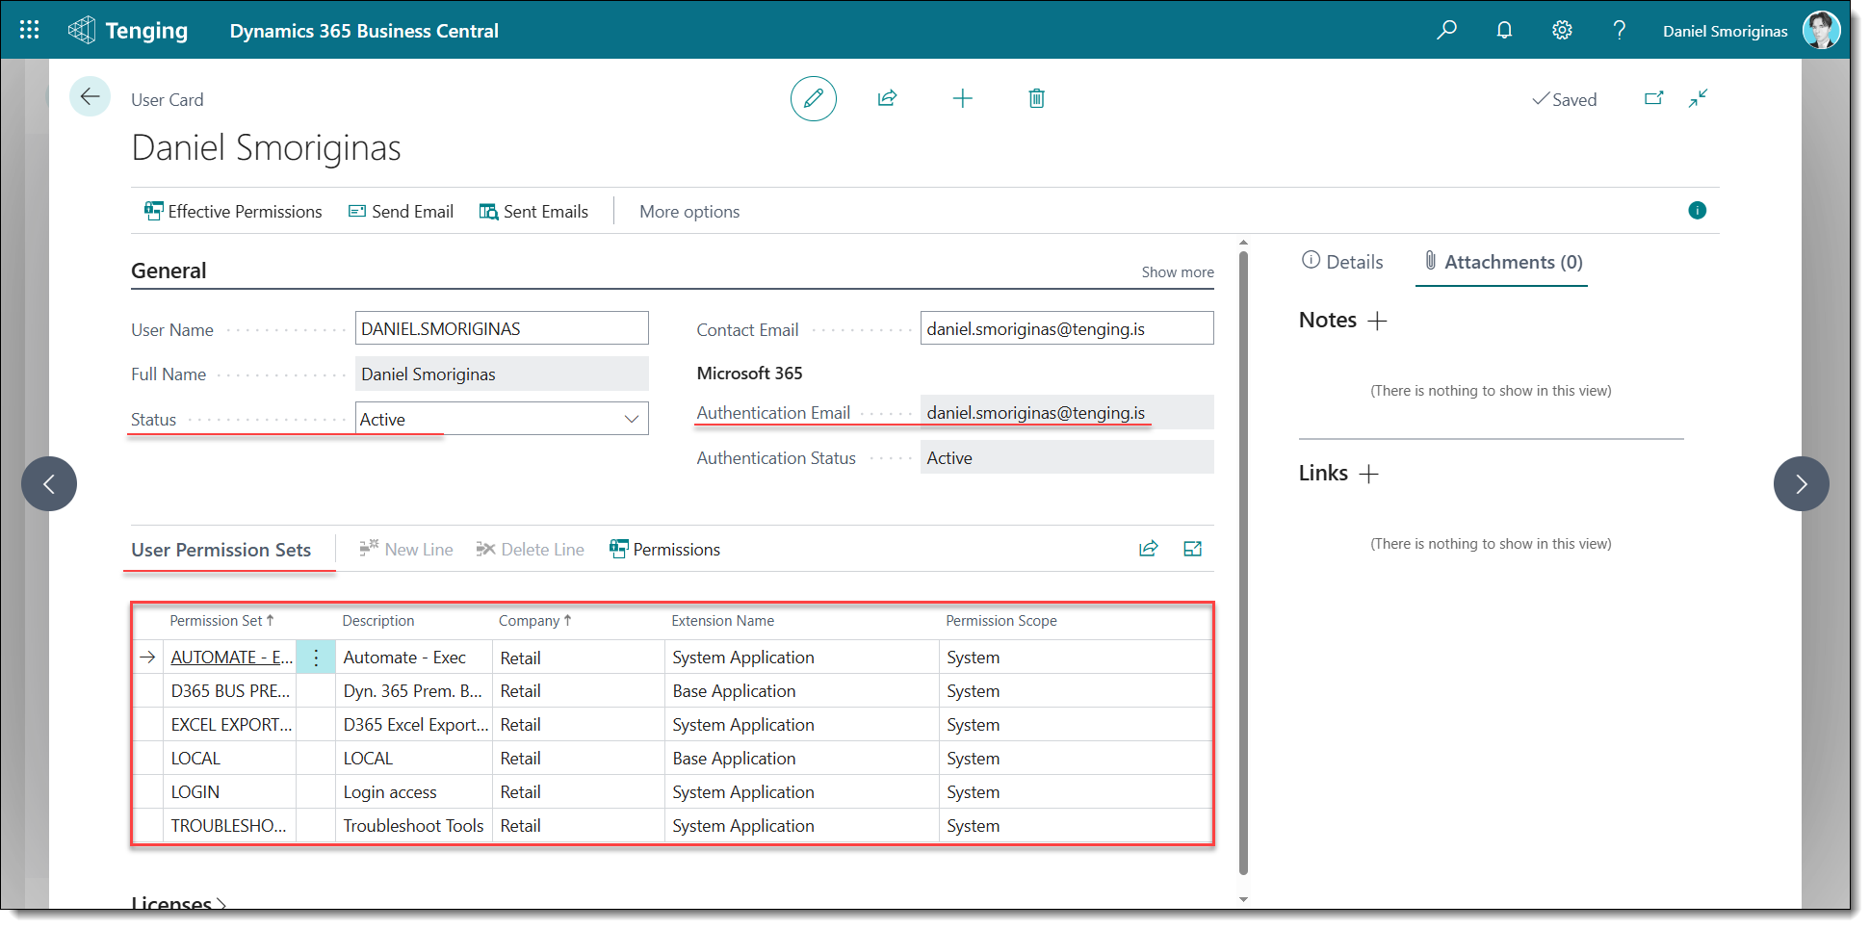Expand the Licenses section
Viewport: 1870px width, 929px height.
point(178,903)
